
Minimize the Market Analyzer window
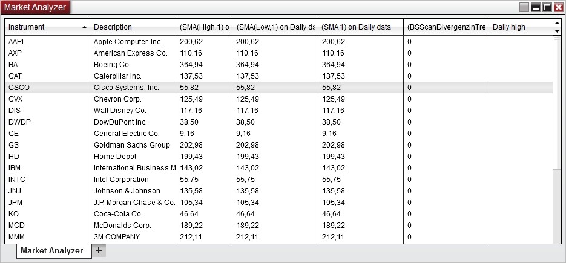pyautogui.click(x=536, y=7)
